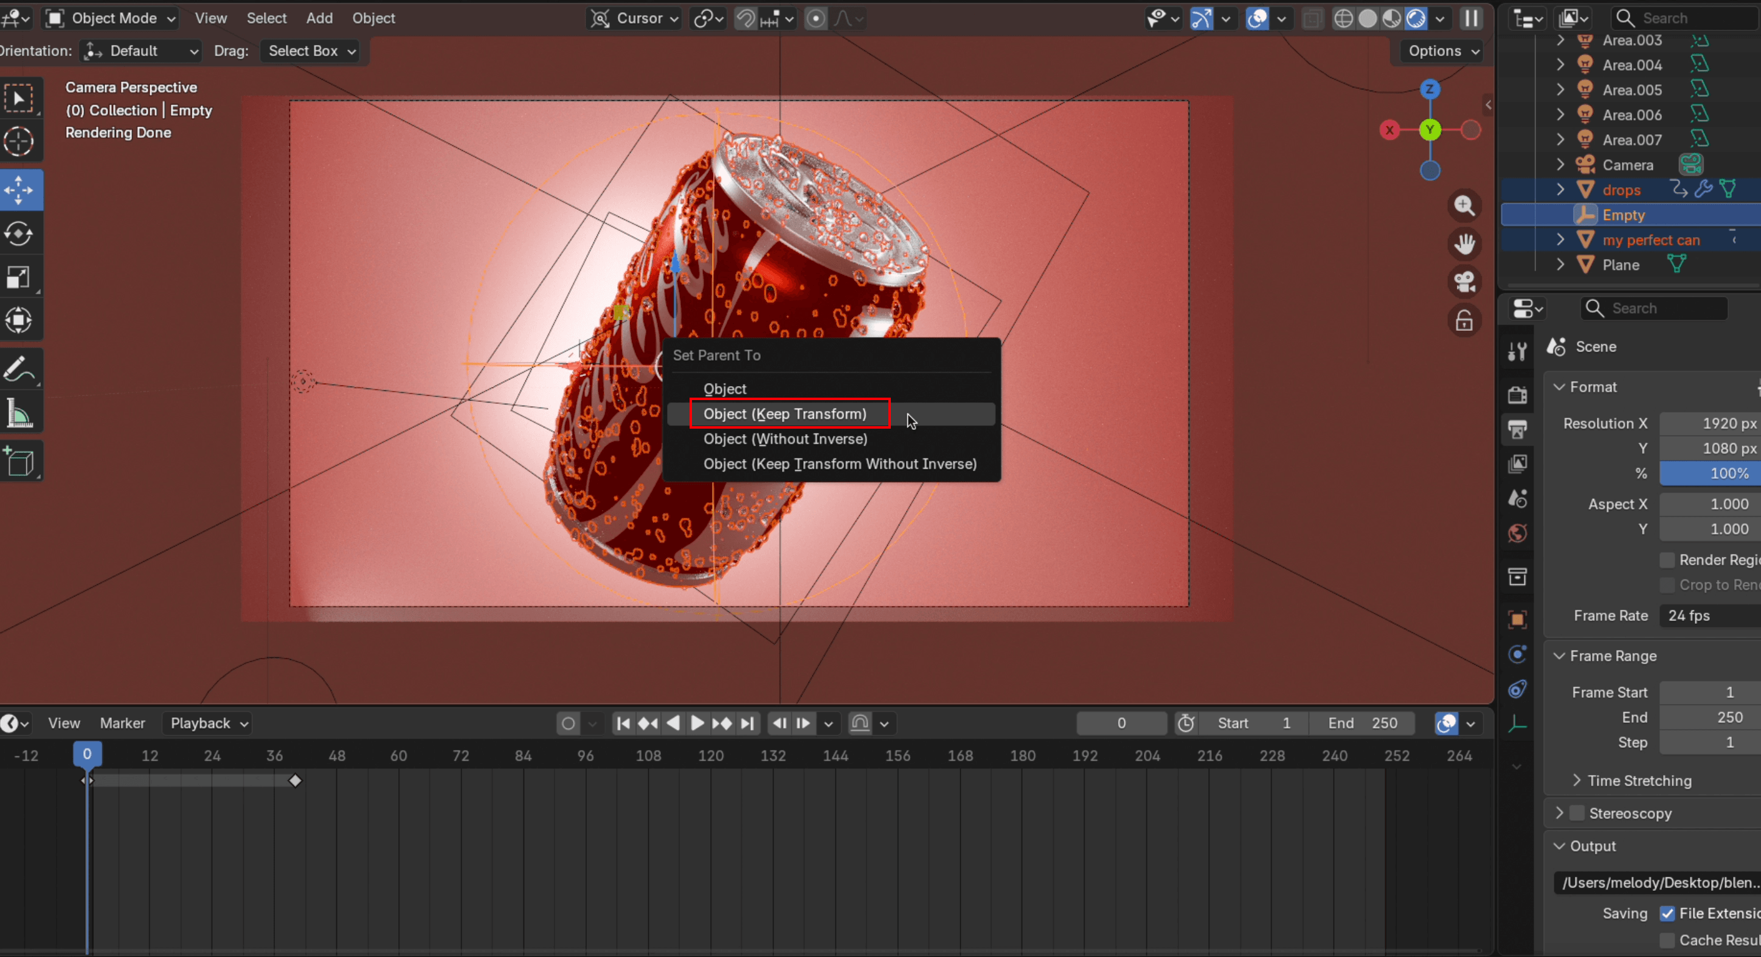1761x957 pixels.
Task: Toggle lock camera to view
Action: coord(1464,320)
